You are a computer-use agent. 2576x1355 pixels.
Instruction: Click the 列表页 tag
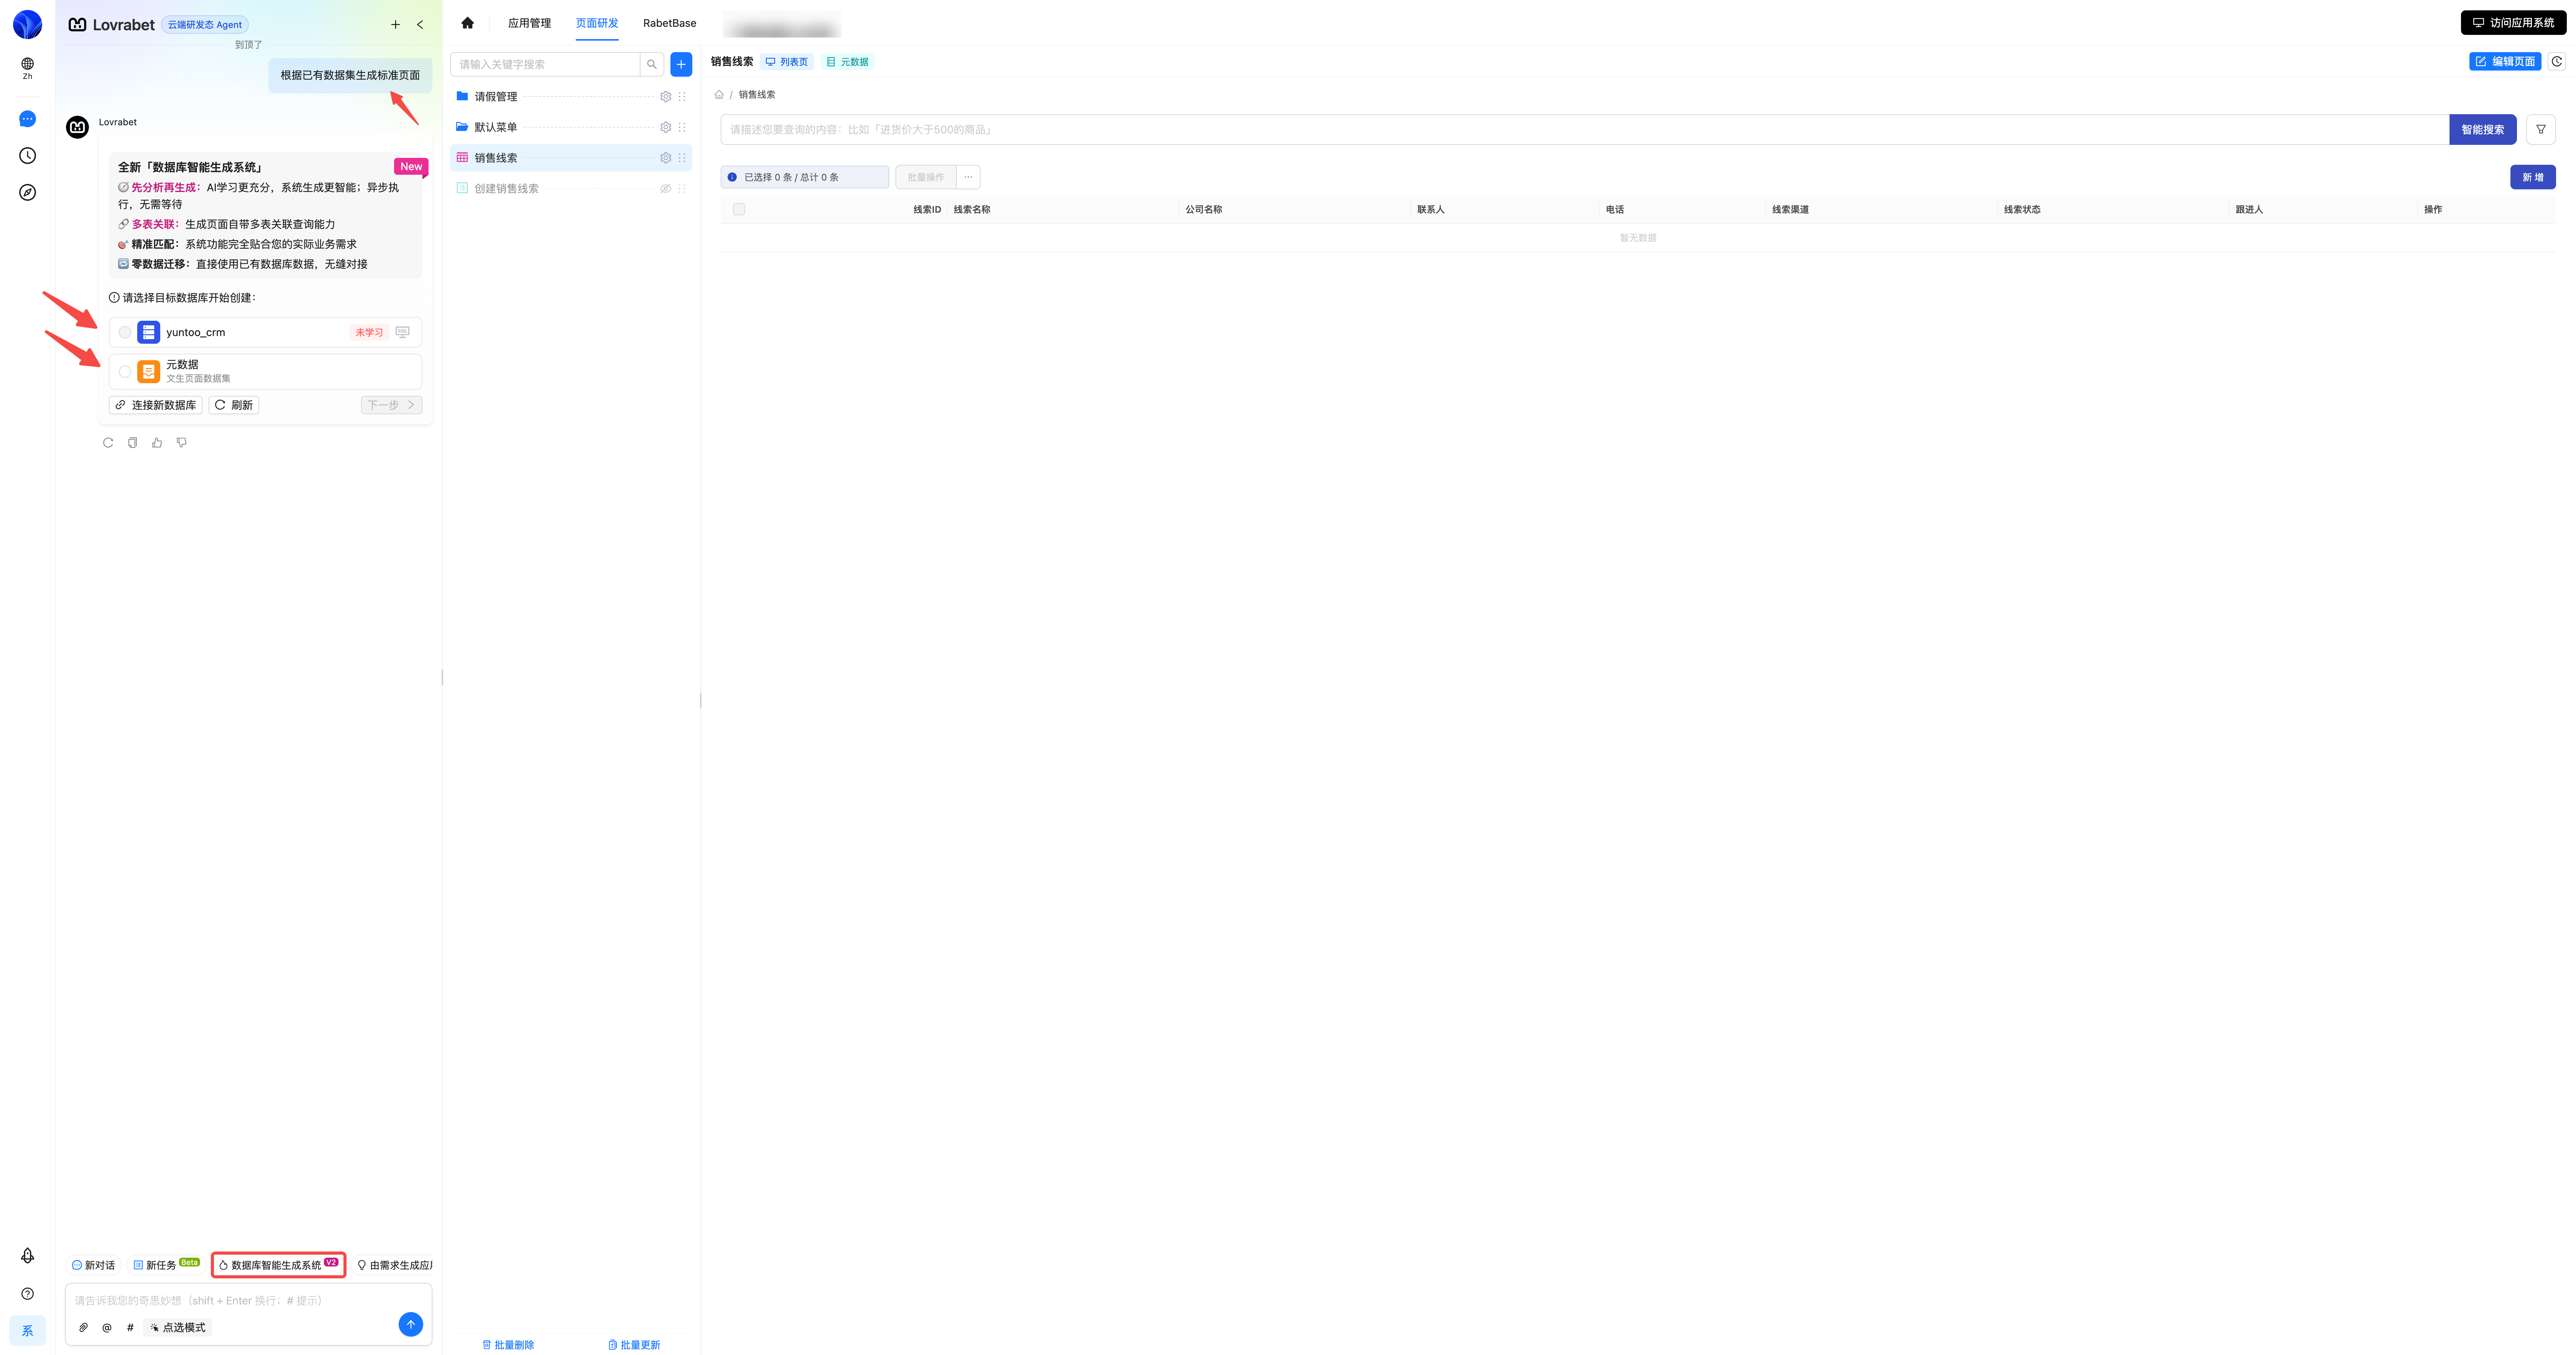[787, 62]
